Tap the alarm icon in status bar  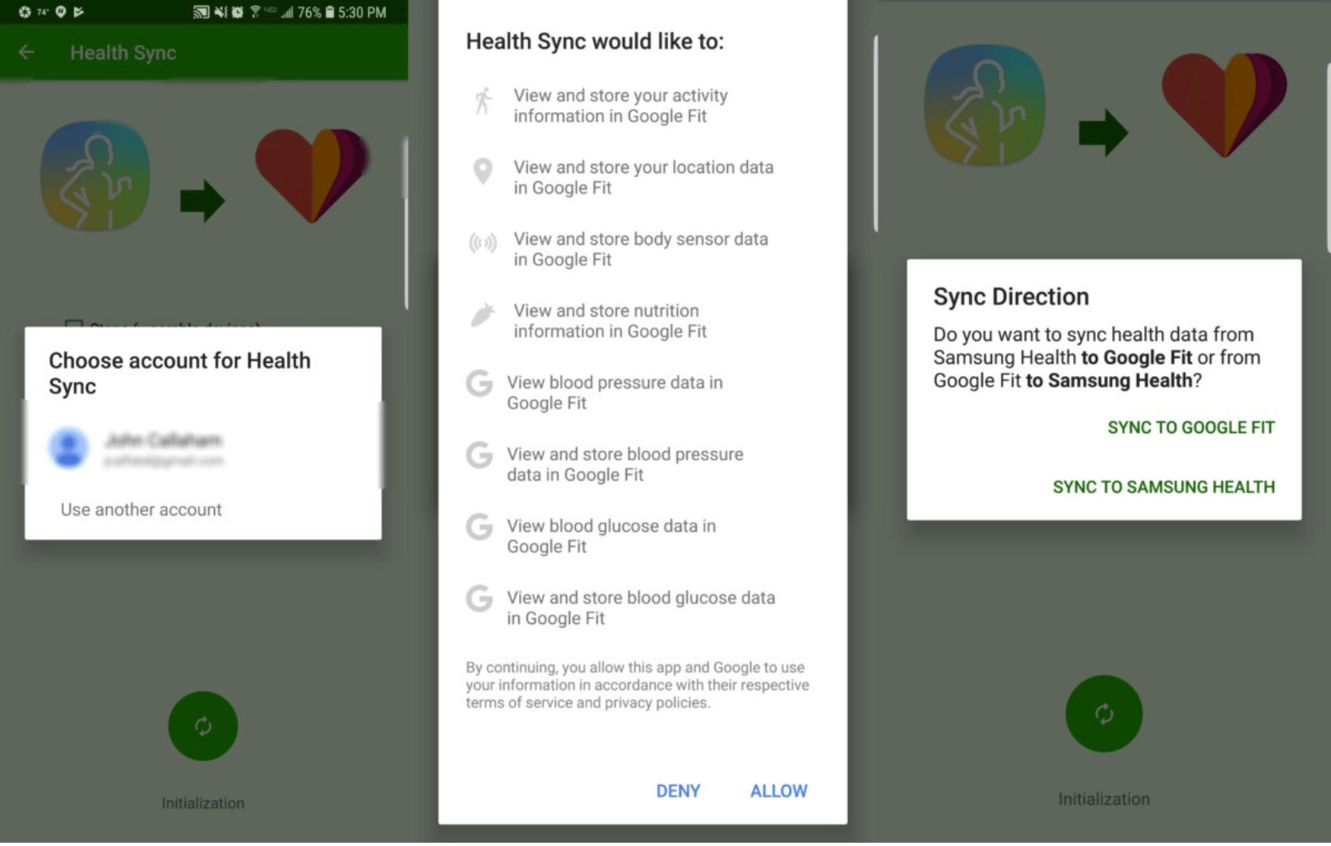(x=238, y=12)
